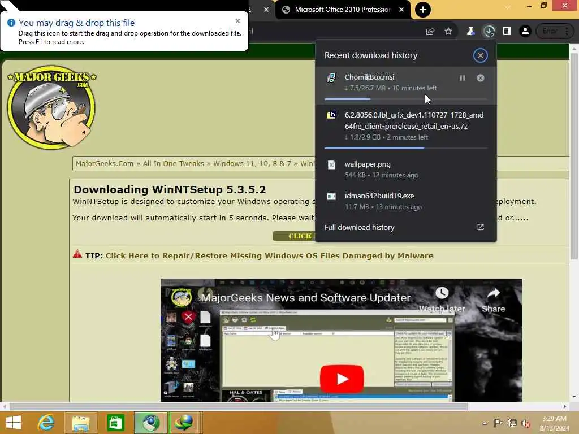The image size is (579, 434).
Task: Bookmark this page with the star icon
Action: tap(448, 32)
